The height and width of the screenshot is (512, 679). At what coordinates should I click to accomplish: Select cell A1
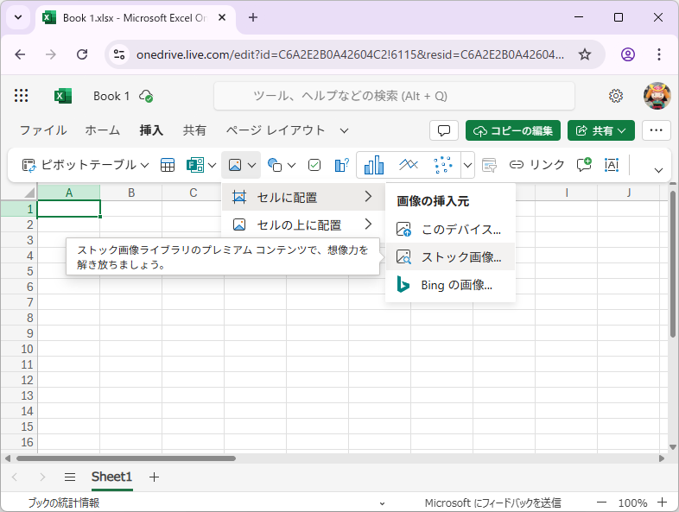(69, 209)
